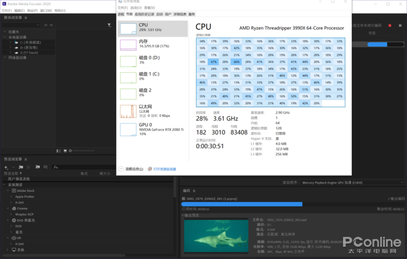The height and width of the screenshot is (259, 407).
Task: Click the delete preset minus icon
Action: coord(13,167)
